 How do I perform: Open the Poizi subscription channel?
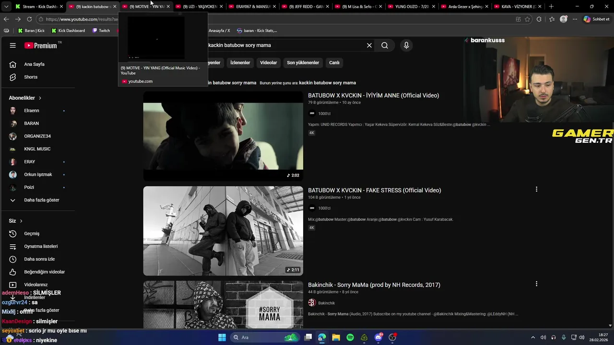pos(37,187)
